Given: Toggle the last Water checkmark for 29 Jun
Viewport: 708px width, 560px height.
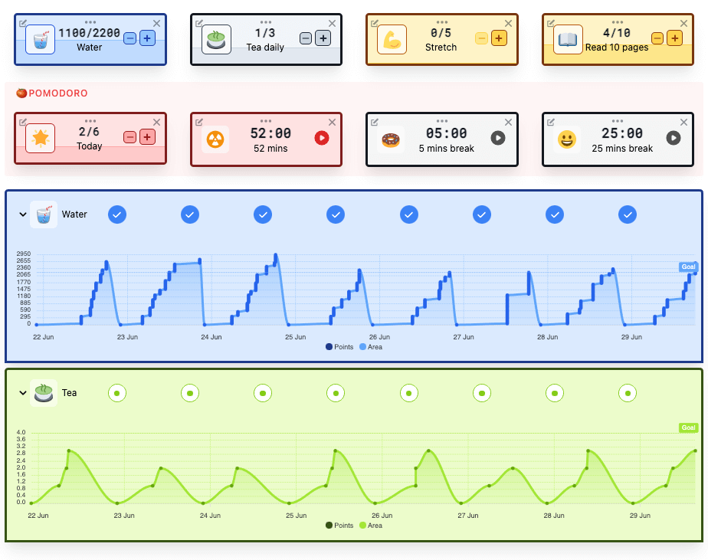Looking at the screenshot, I should (628, 215).
